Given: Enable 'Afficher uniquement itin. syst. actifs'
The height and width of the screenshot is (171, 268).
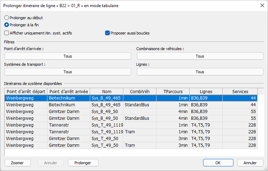Looking at the screenshot, I should coord(7,33).
